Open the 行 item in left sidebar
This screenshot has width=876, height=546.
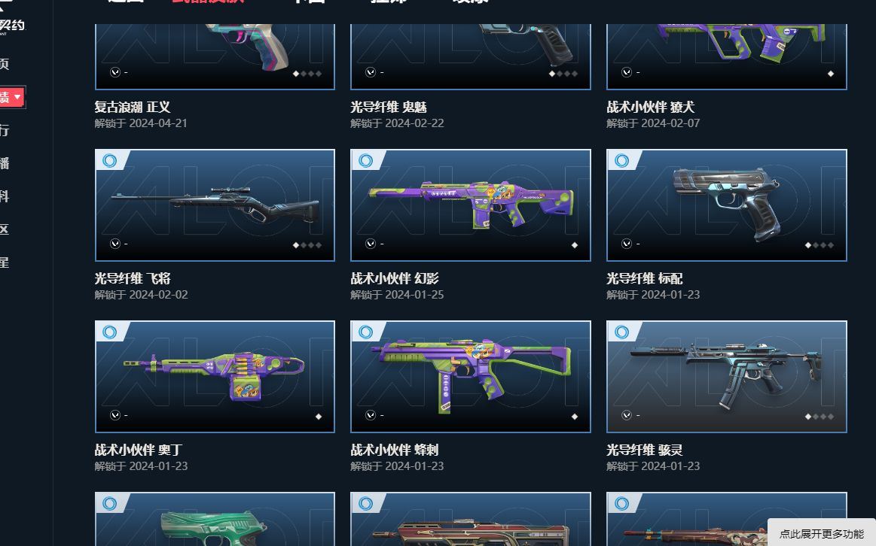click(5, 130)
